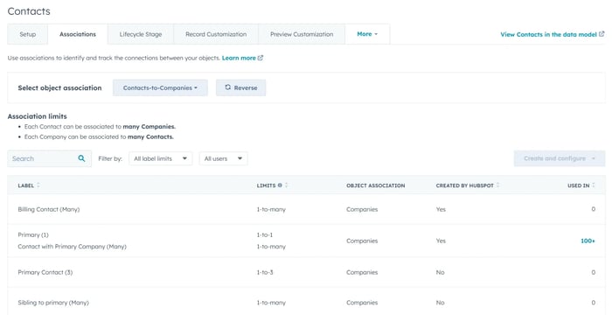Click the Reverse button
612x315 pixels.
pos(240,87)
